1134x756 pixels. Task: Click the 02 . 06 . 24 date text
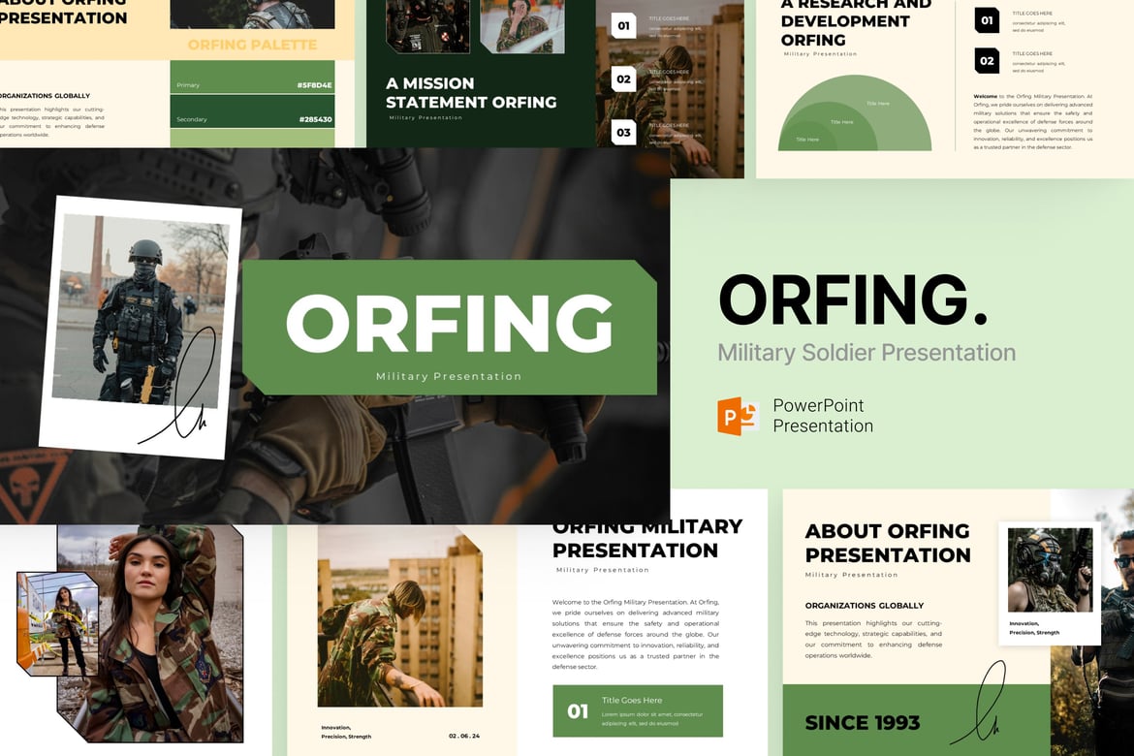[463, 736]
